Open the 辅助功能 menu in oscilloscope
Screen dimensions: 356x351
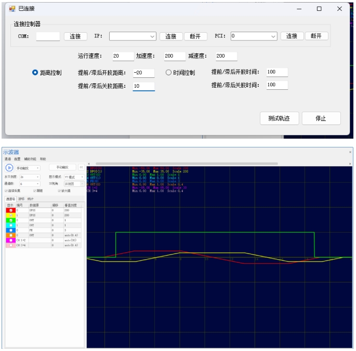tap(30, 159)
